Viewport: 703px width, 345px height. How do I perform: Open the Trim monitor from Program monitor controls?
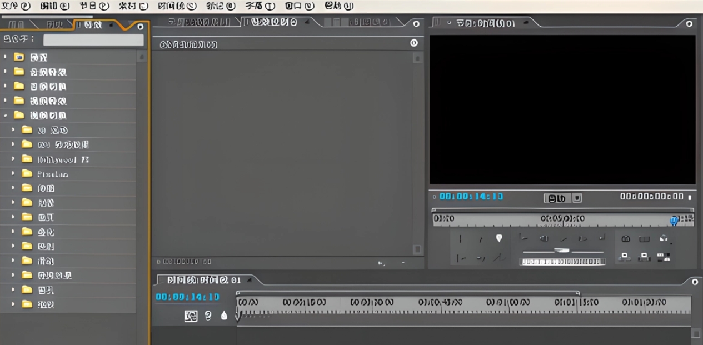point(663,257)
